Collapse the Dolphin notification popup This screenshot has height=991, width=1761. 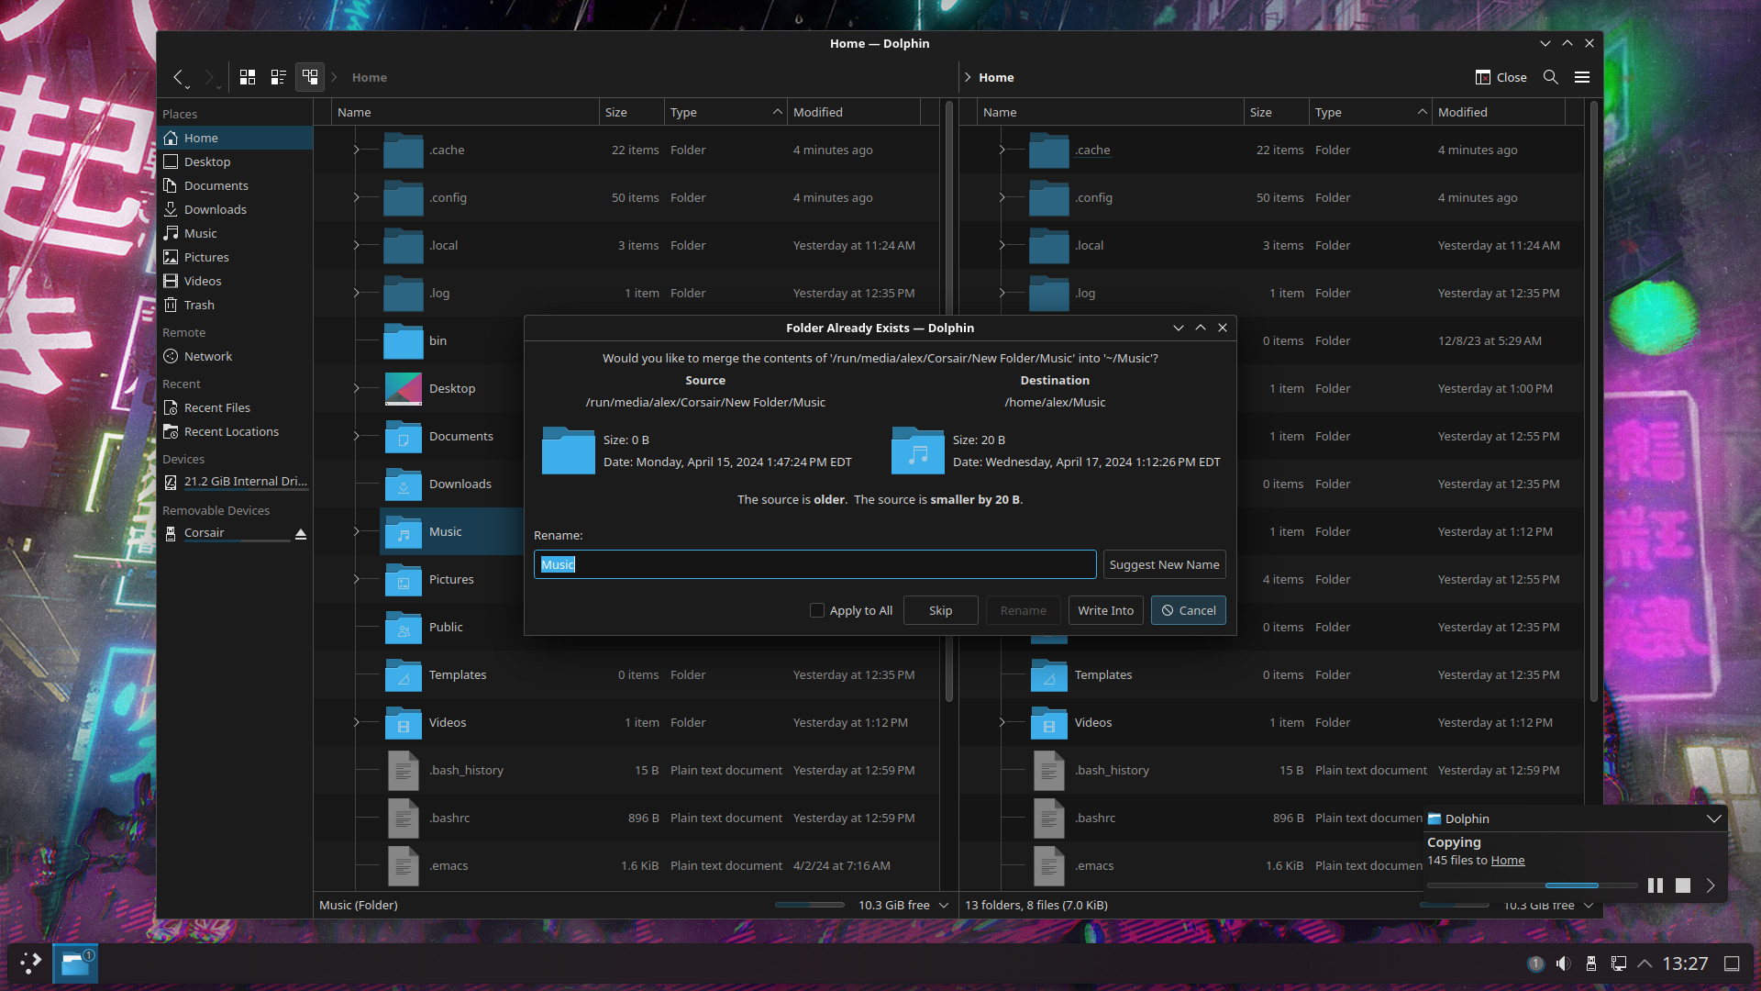[x=1713, y=818]
